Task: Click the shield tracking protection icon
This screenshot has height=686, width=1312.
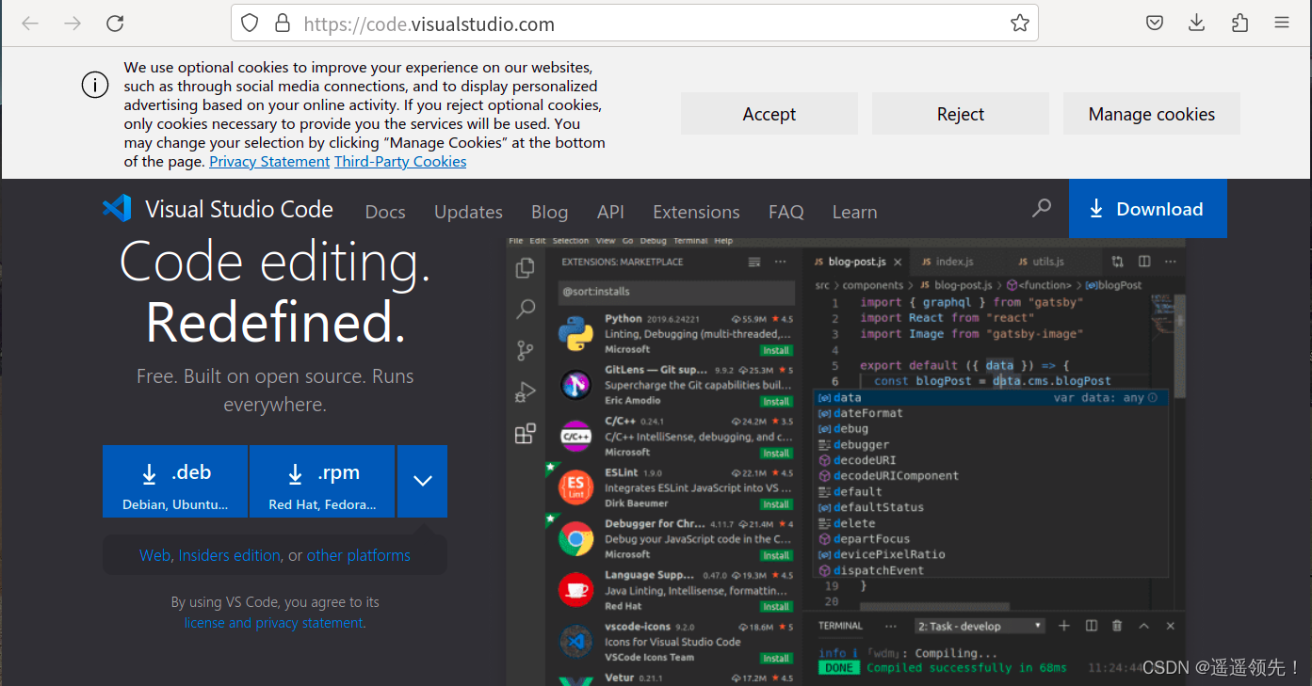Action: [250, 24]
